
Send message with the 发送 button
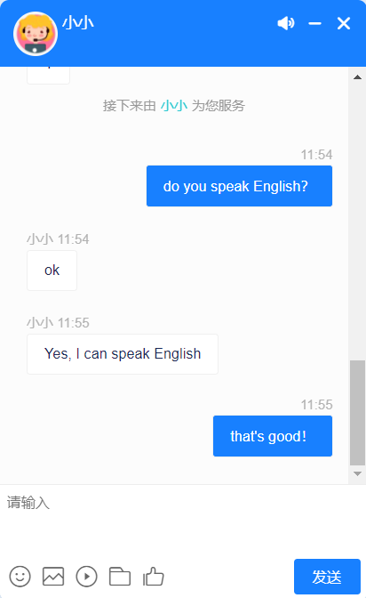(327, 577)
